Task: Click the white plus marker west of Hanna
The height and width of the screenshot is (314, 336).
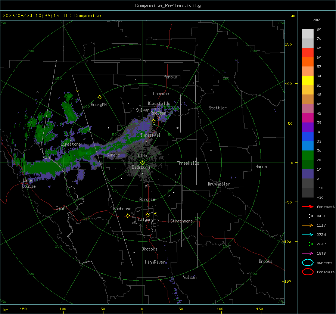Action: 211,150
